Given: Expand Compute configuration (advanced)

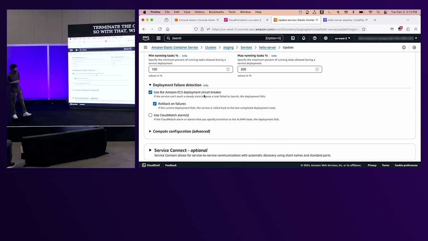Looking at the screenshot, I should coord(150,131).
